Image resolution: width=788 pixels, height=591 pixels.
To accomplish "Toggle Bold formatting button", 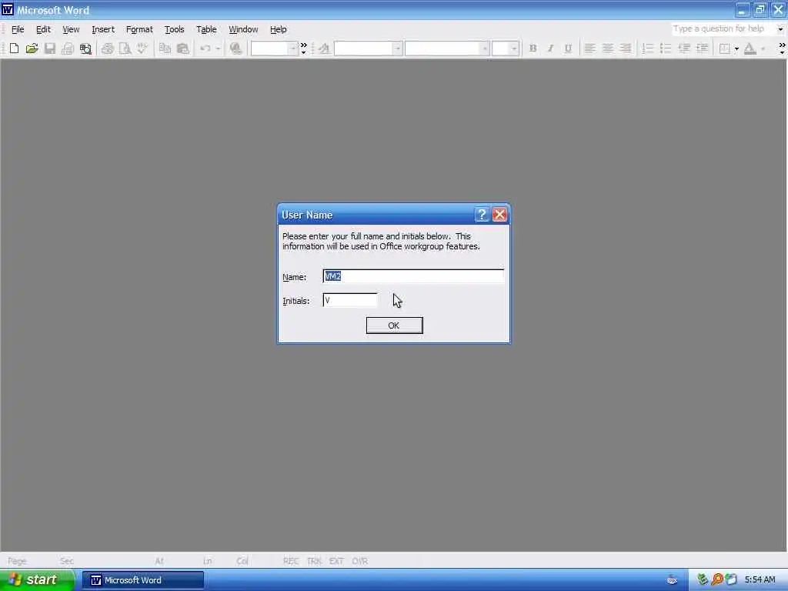I will click(x=533, y=48).
